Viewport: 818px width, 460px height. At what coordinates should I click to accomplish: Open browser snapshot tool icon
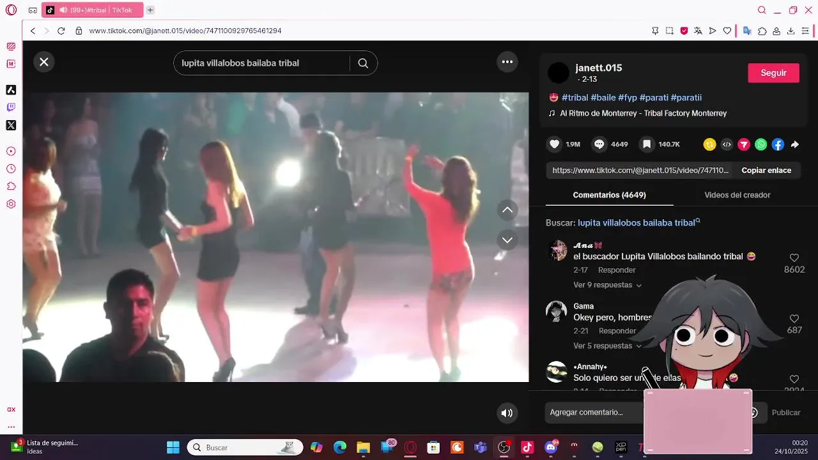pyautogui.click(x=670, y=31)
